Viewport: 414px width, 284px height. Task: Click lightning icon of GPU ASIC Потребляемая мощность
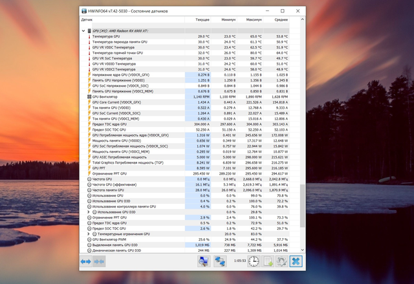tap(89, 157)
